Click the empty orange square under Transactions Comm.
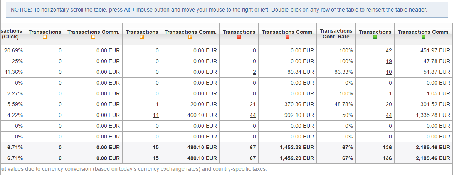 coord(93,37)
